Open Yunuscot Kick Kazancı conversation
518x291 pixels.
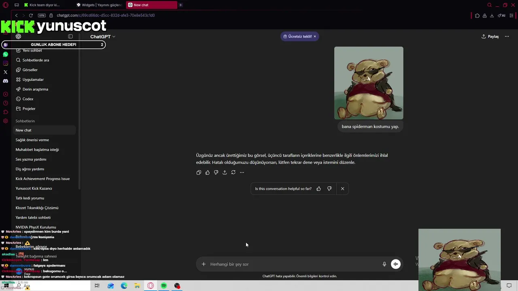(45, 188)
